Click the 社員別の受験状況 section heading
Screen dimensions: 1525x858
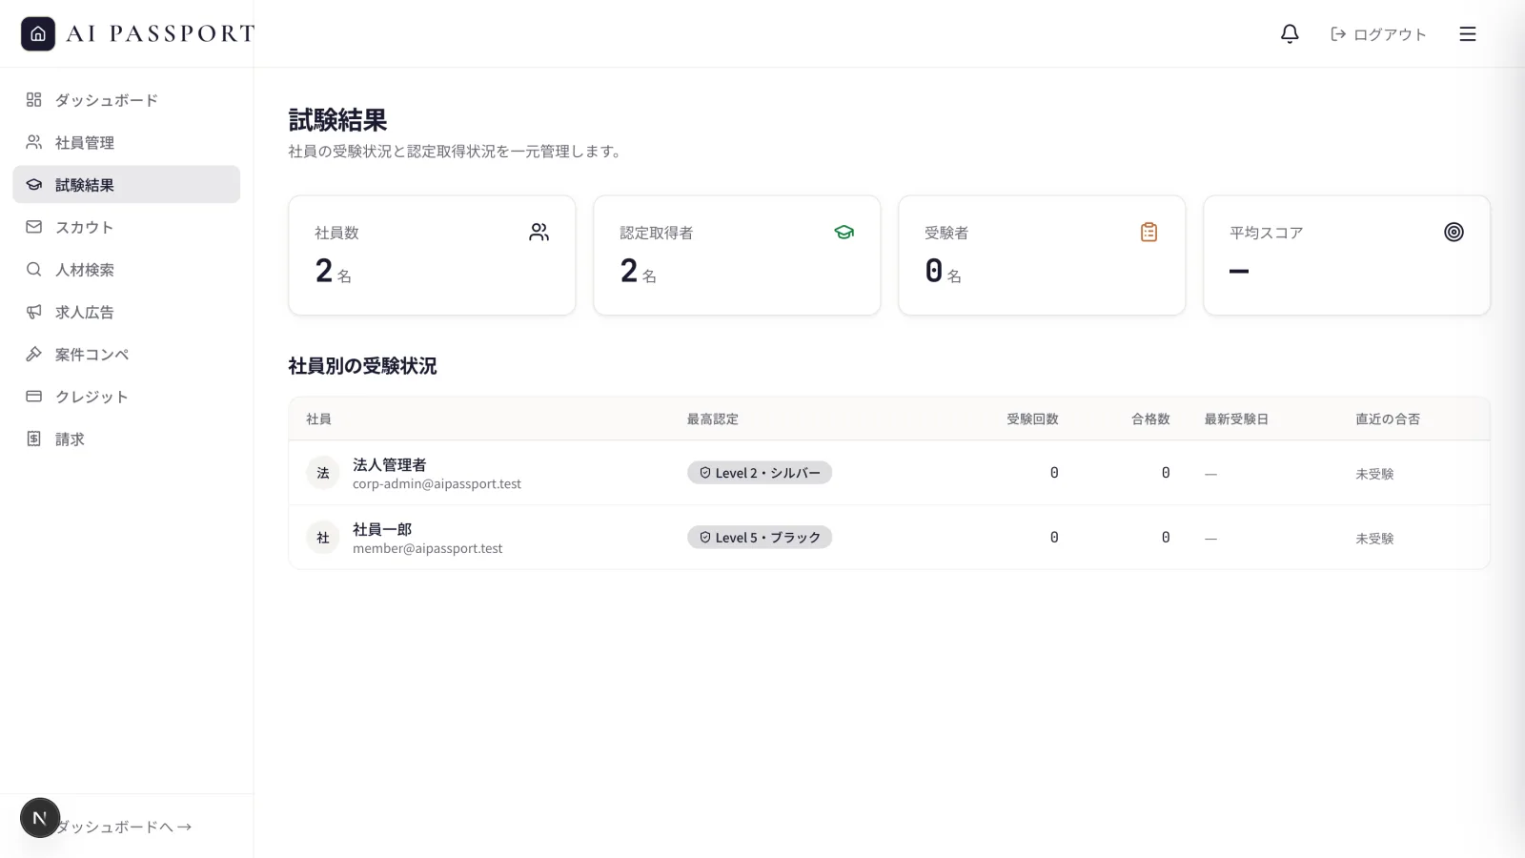pos(363,366)
